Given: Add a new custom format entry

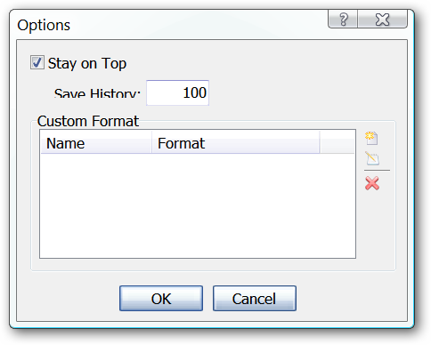Looking at the screenshot, I should coord(371,138).
